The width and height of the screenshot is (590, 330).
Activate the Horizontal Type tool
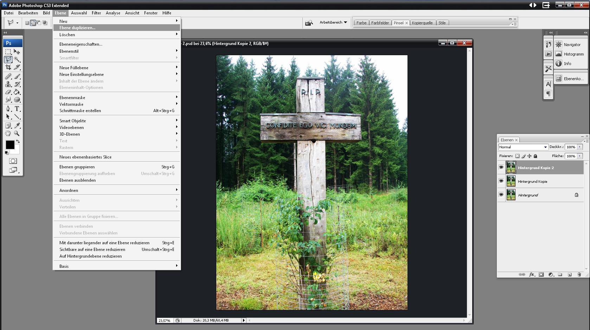click(17, 109)
